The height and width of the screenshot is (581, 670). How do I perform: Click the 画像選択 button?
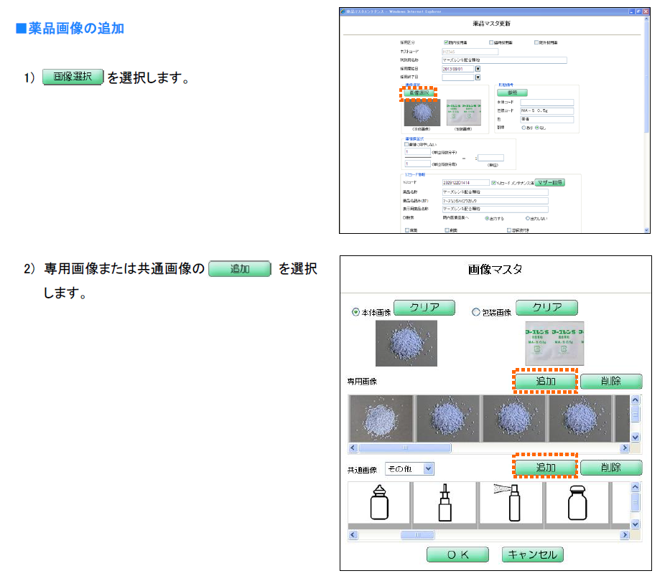coord(419,93)
